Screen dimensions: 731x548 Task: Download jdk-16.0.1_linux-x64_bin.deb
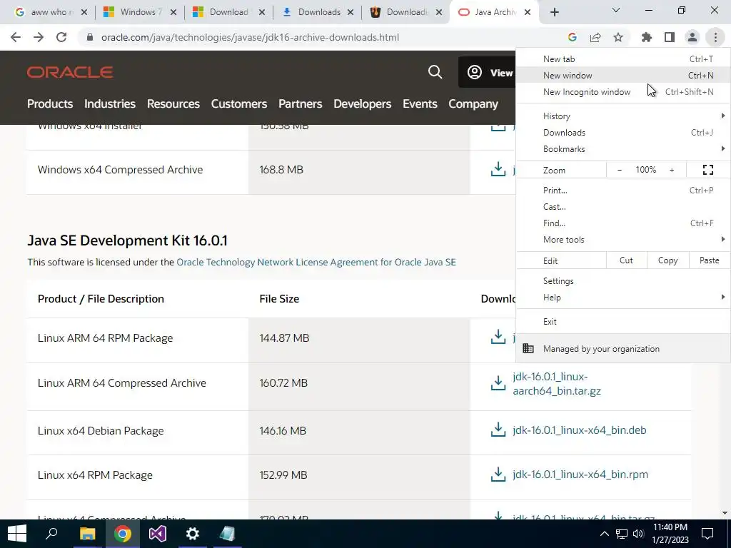click(x=580, y=430)
